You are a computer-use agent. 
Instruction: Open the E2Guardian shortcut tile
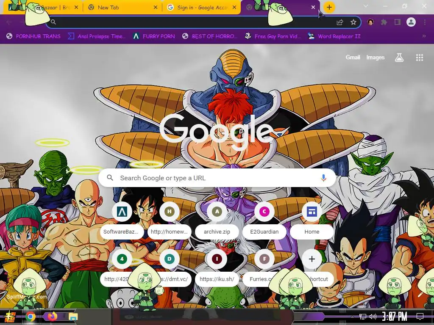point(264,221)
